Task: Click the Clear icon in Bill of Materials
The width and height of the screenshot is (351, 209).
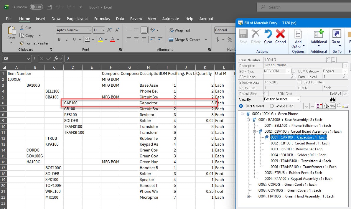Action: 268,36
